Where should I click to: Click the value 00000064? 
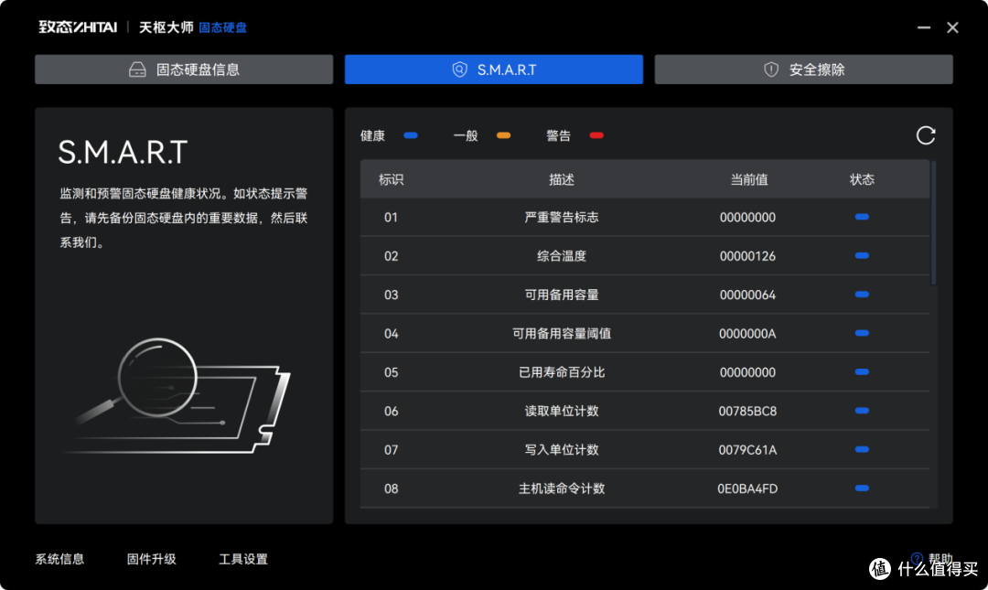tap(748, 295)
